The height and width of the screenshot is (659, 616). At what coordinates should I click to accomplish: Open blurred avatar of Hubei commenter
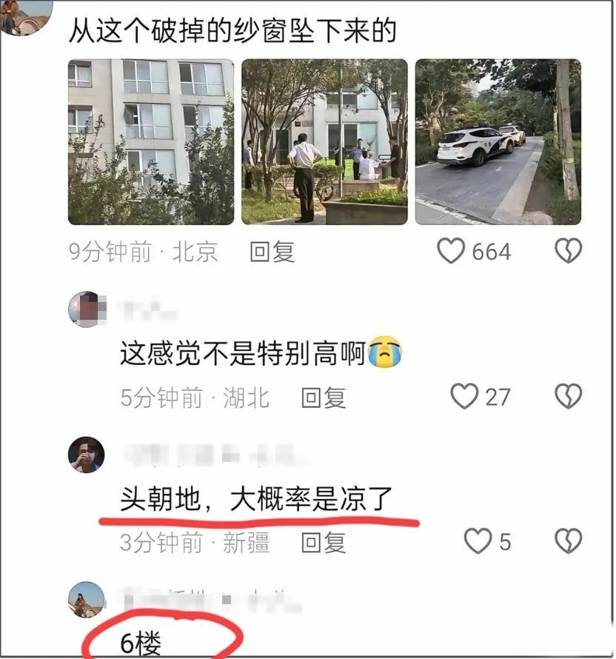point(87,310)
